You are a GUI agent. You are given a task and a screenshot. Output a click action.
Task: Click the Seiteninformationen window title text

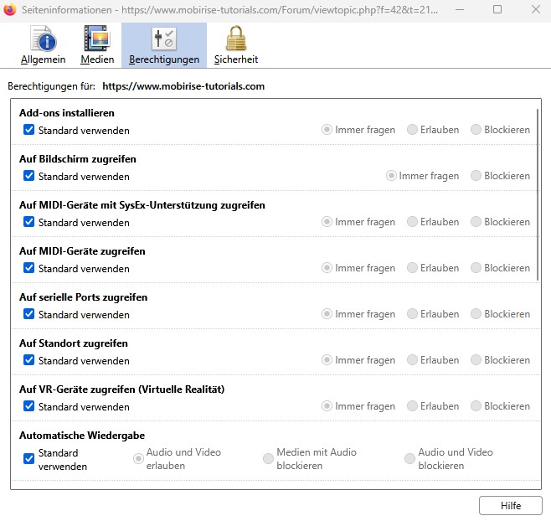coord(229,9)
